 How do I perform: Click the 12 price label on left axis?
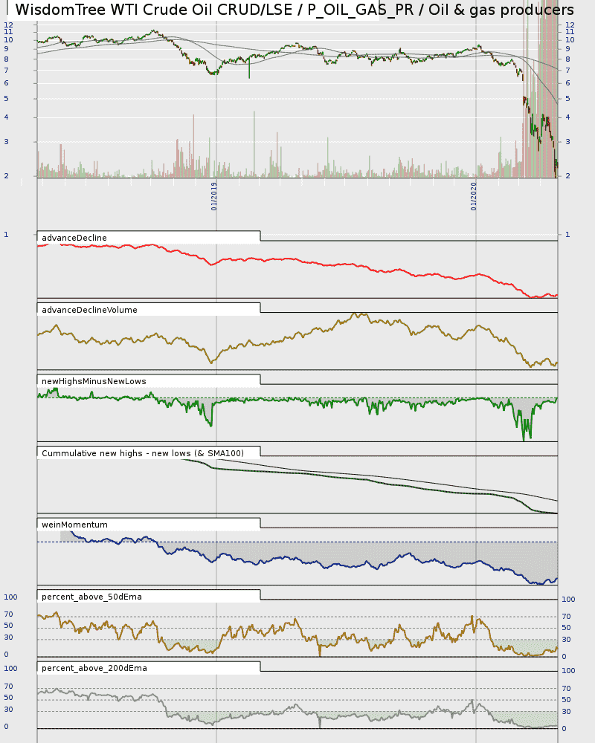pyautogui.click(x=8, y=25)
